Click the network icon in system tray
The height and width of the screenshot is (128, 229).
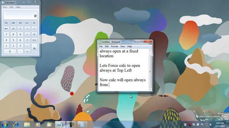click(206, 125)
